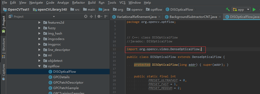
Task: Expand the img_hash folder
Action: [x=39, y=33]
